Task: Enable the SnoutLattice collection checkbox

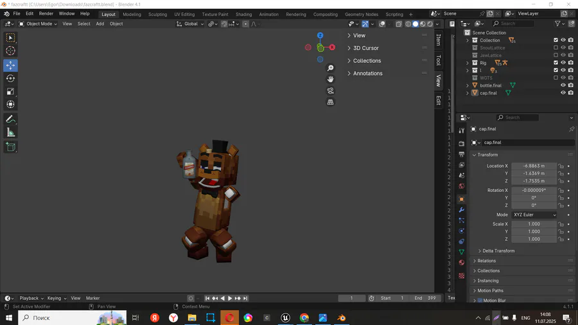Action: (556, 48)
